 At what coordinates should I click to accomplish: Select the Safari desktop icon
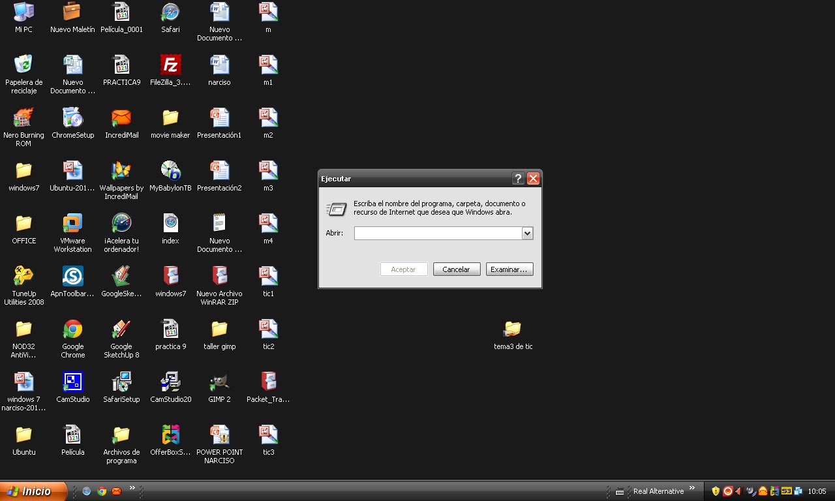170,17
